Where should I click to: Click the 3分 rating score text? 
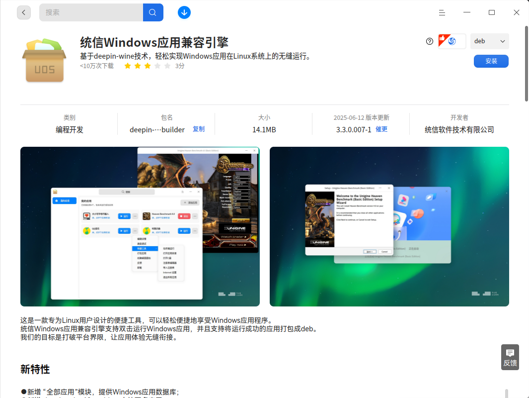click(180, 66)
